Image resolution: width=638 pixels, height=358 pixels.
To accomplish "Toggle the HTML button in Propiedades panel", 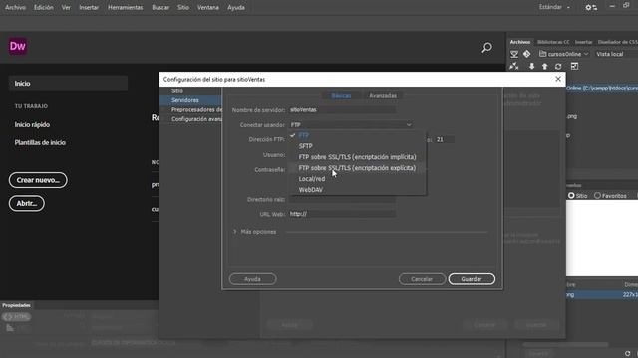I will (x=16, y=317).
